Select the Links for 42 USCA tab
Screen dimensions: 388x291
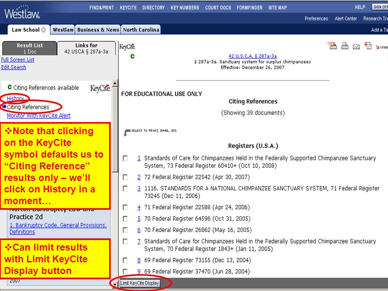tap(86, 48)
